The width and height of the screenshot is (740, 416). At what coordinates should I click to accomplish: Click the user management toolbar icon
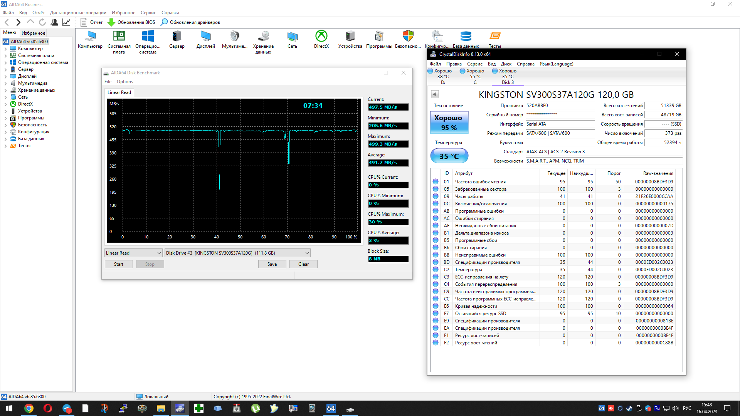54,22
